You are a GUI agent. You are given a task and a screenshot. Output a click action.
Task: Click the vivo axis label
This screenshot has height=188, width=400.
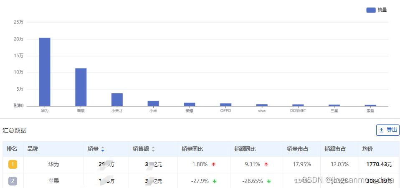click(262, 111)
